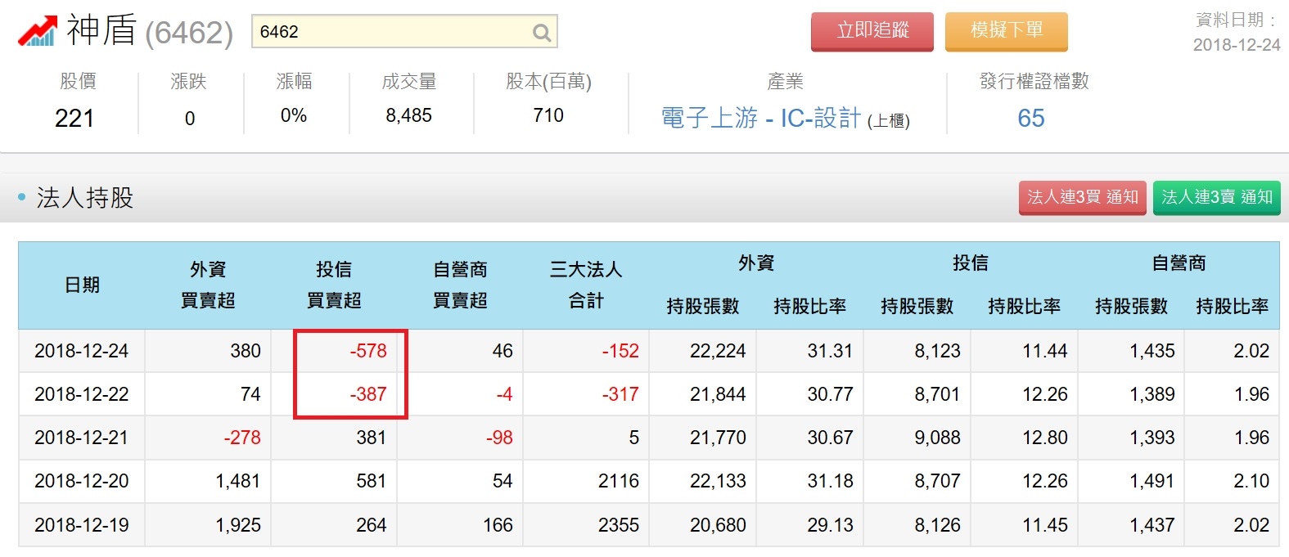Viewport: 1289px width, 557px height.
Task: Click the -152 three-institution total
Action: click(x=620, y=351)
